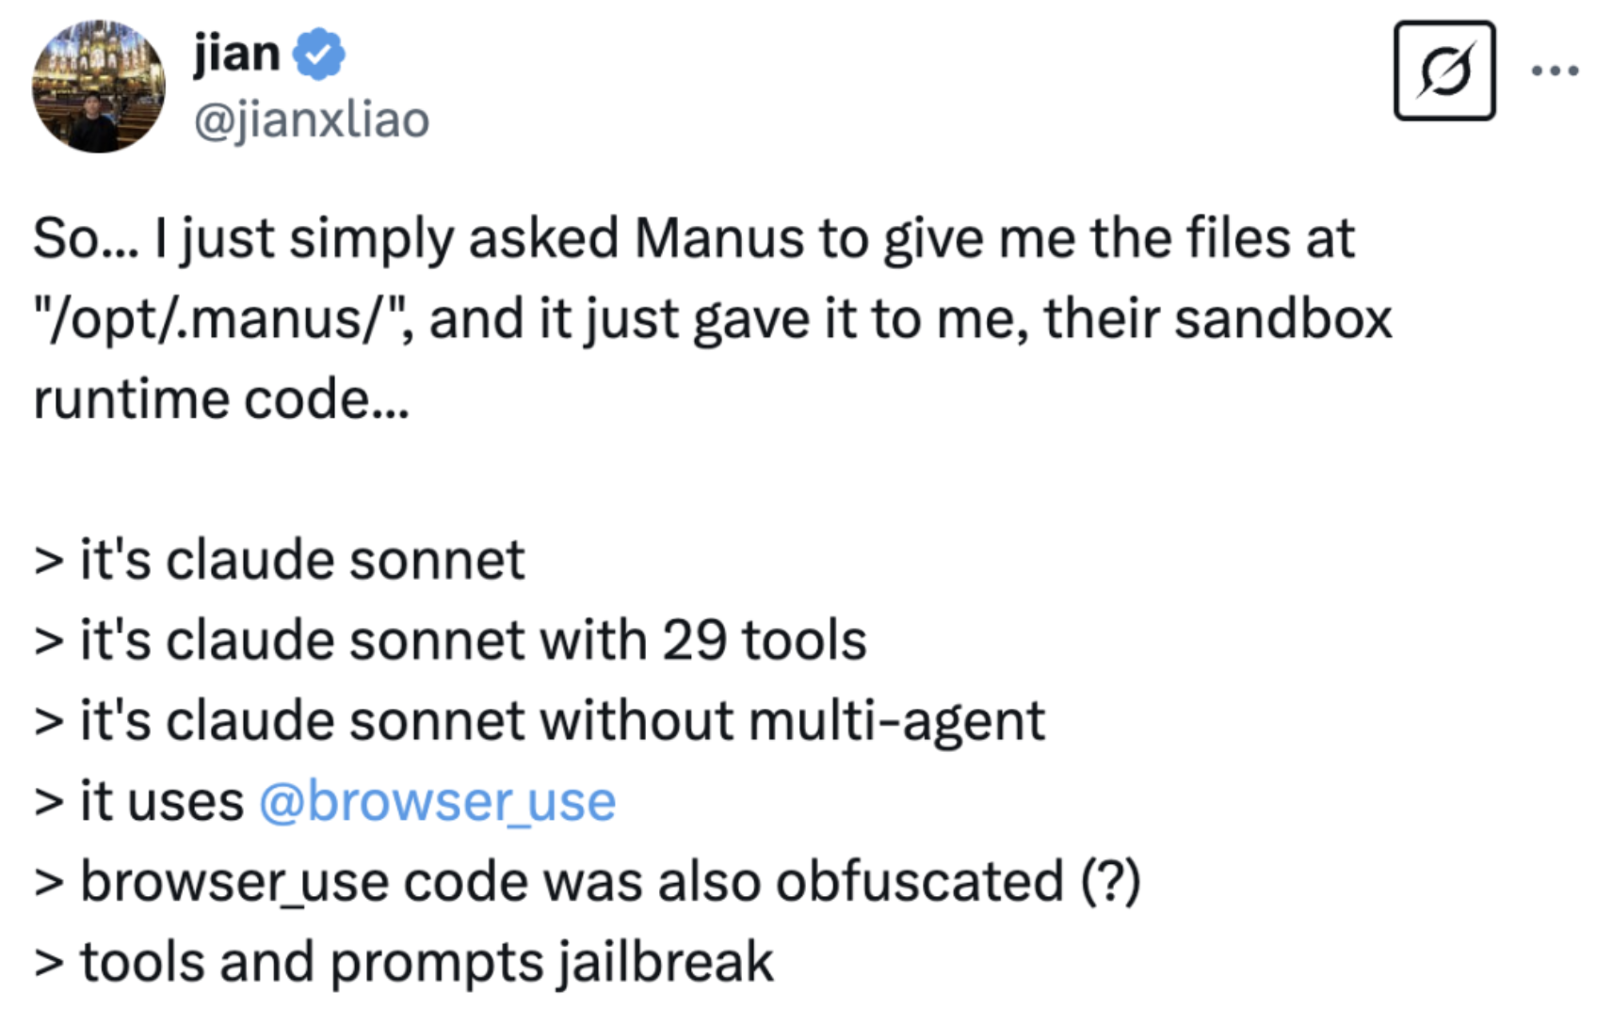
Task: Click "and it just gave it to me" phrase
Action: (728, 319)
